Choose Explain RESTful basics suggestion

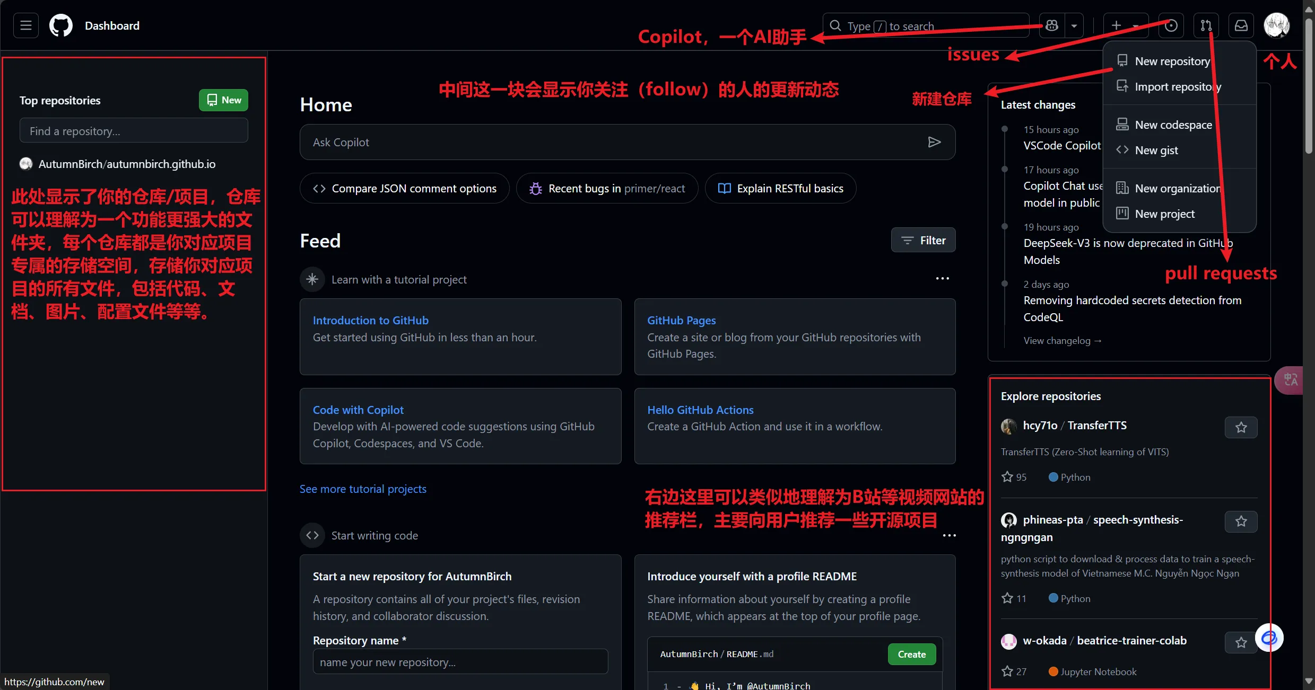click(x=780, y=188)
